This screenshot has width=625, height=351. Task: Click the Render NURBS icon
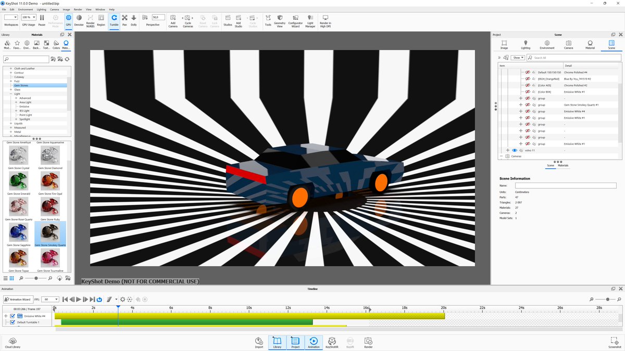point(90,20)
